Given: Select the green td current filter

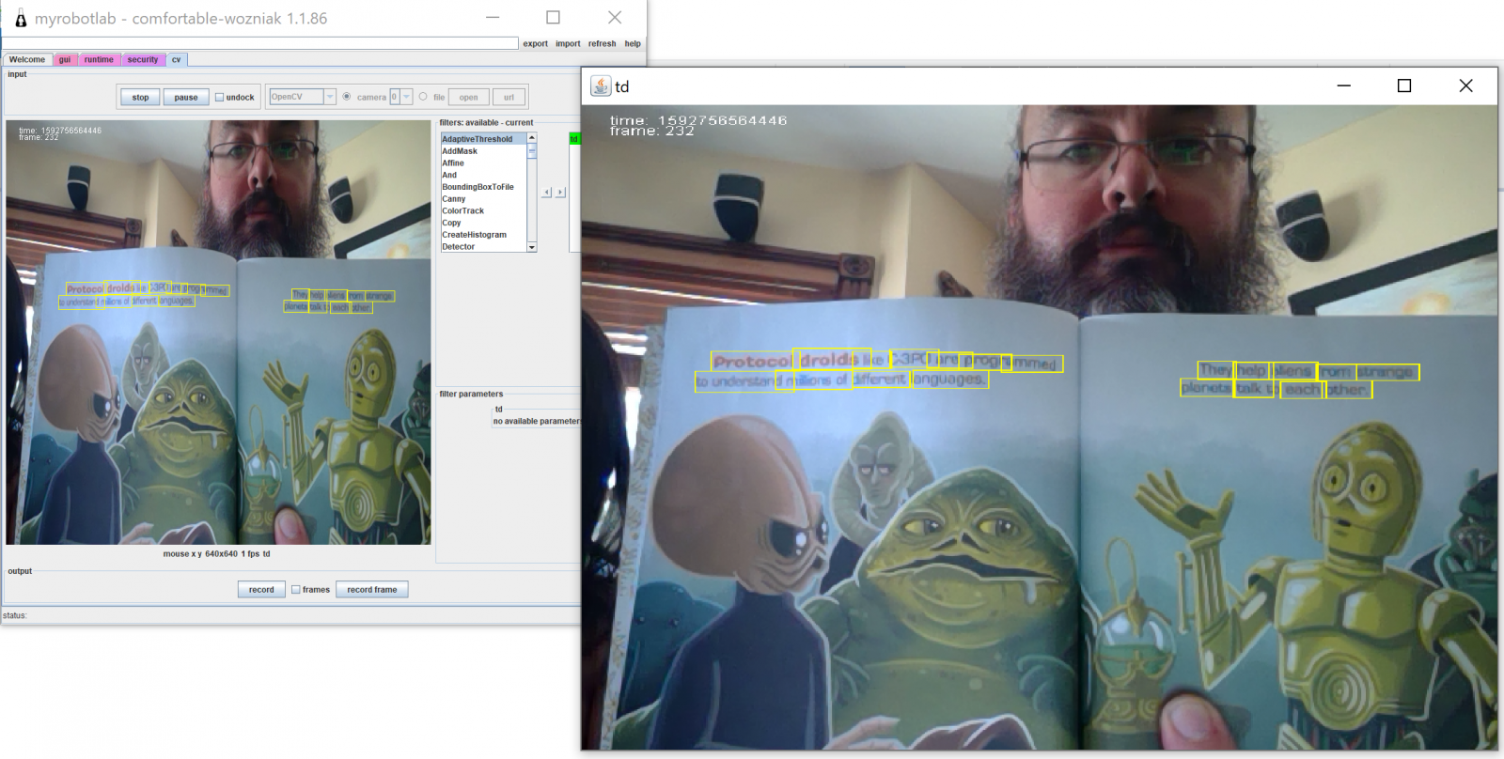Looking at the screenshot, I should click(574, 139).
